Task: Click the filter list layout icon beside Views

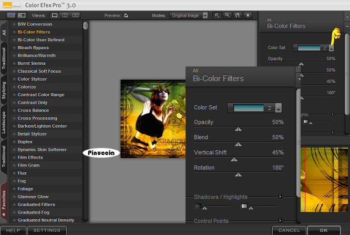Action: pos(22,15)
